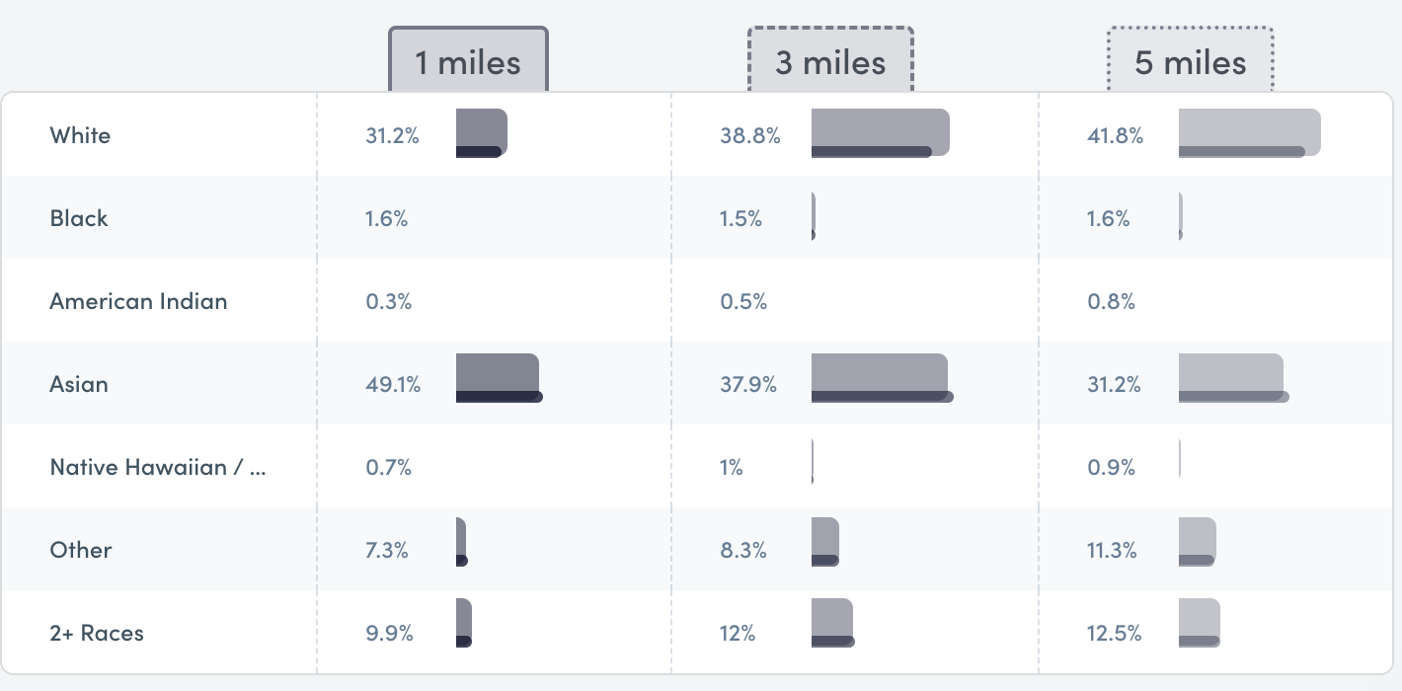This screenshot has height=691, width=1402.
Task: Click the 49.1% Asian value
Action: (393, 384)
